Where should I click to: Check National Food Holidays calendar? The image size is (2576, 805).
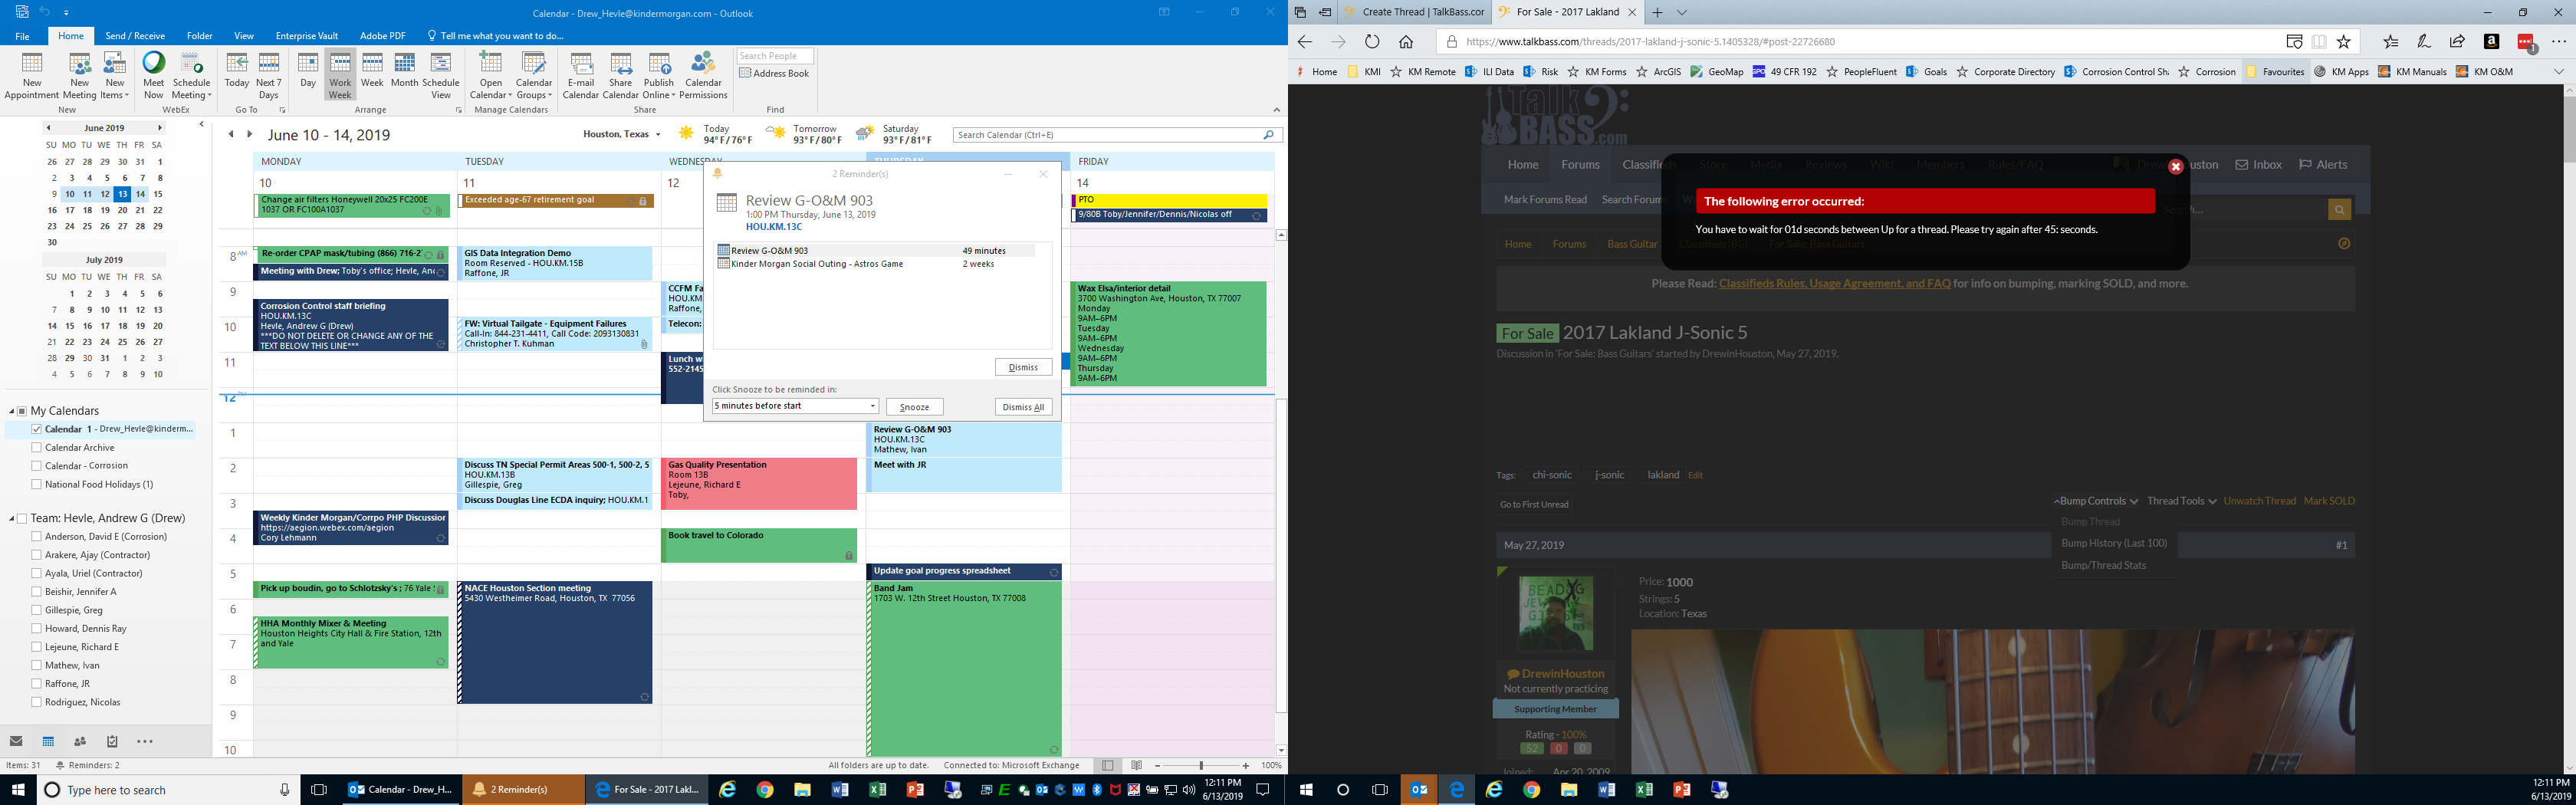[37, 485]
